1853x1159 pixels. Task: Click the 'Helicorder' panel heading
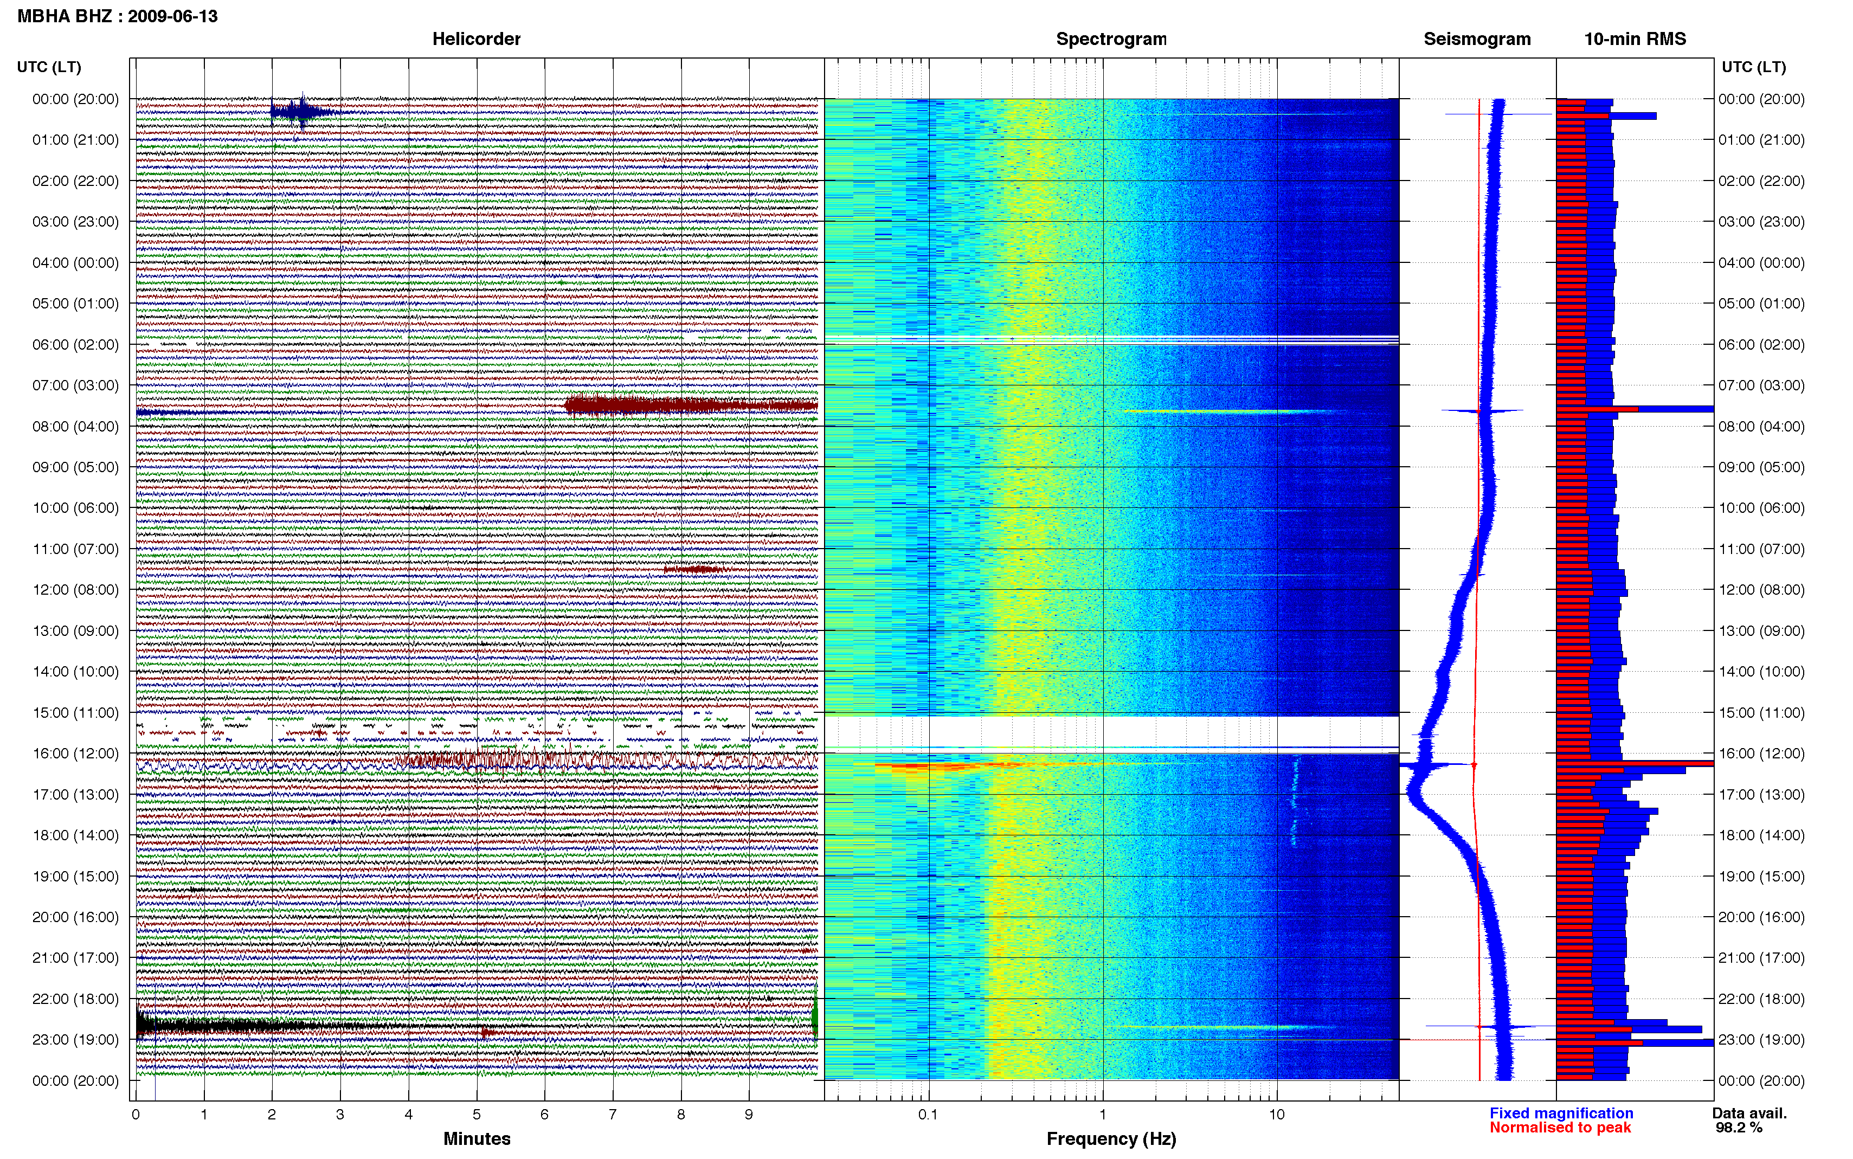click(476, 39)
